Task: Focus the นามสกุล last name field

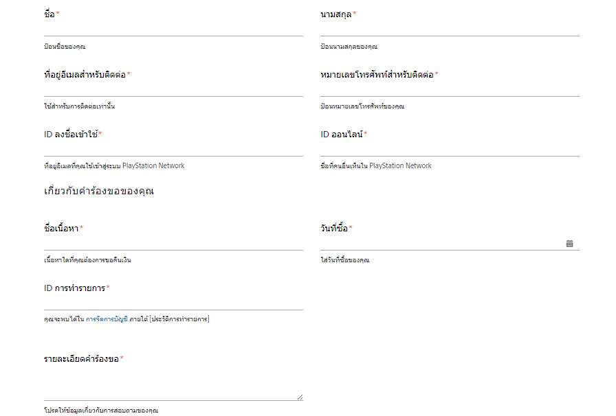Action: click(450, 28)
